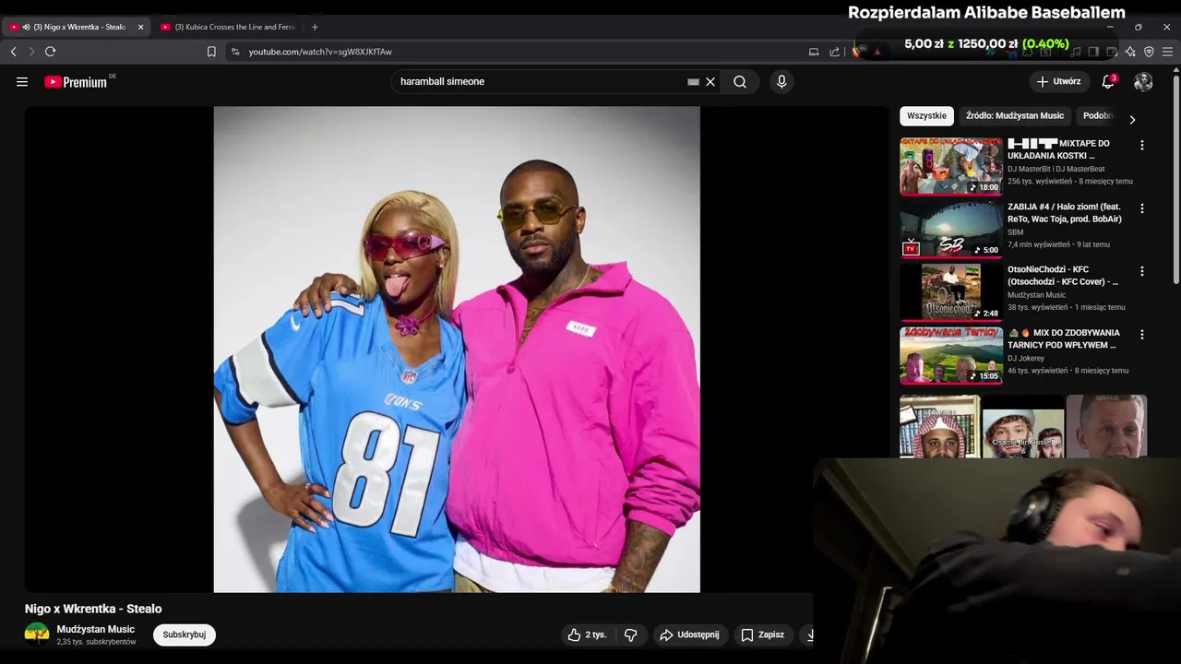Open the VPN shield icon
Viewport: 1181px width, 664px height.
[1149, 52]
